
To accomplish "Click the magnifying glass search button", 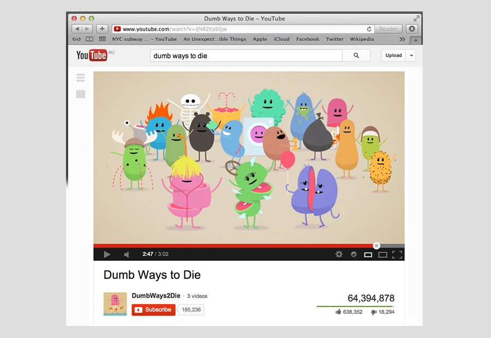I will pyautogui.click(x=356, y=56).
